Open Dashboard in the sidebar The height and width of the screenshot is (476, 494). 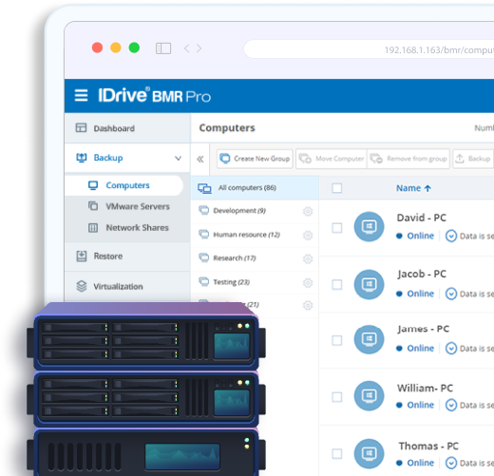pyautogui.click(x=127, y=128)
